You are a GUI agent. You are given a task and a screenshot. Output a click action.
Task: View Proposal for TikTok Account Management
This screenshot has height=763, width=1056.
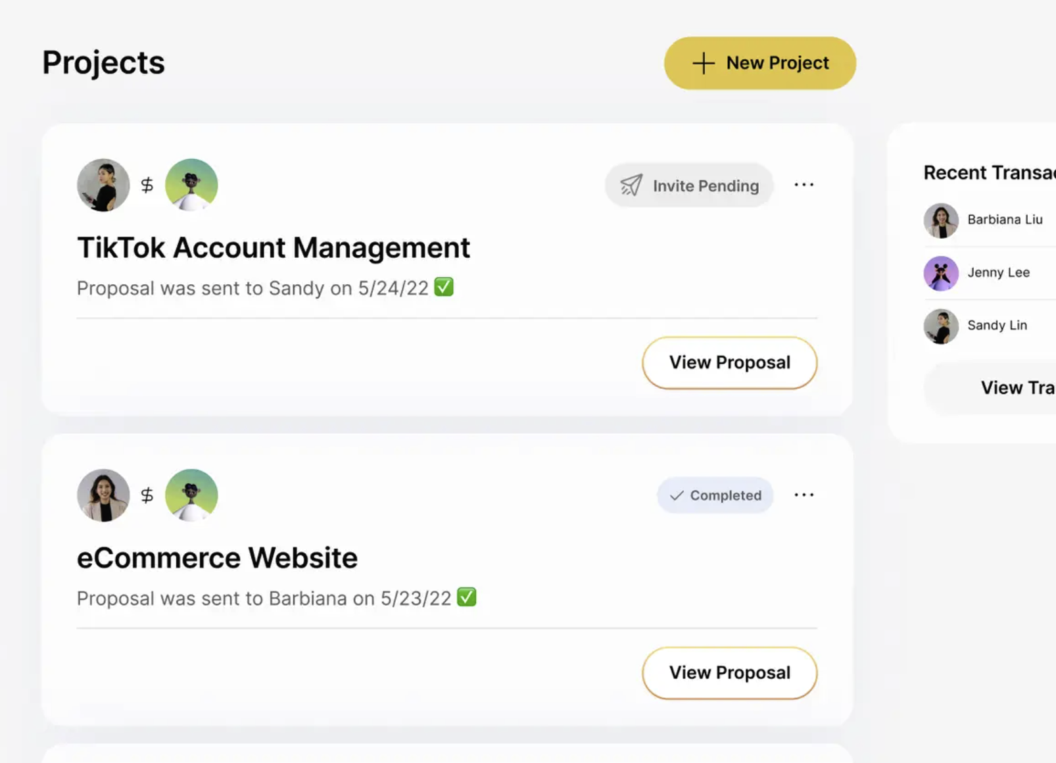pyautogui.click(x=729, y=362)
